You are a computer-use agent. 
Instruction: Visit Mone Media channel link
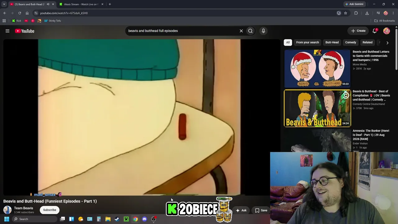pos(359,64)
